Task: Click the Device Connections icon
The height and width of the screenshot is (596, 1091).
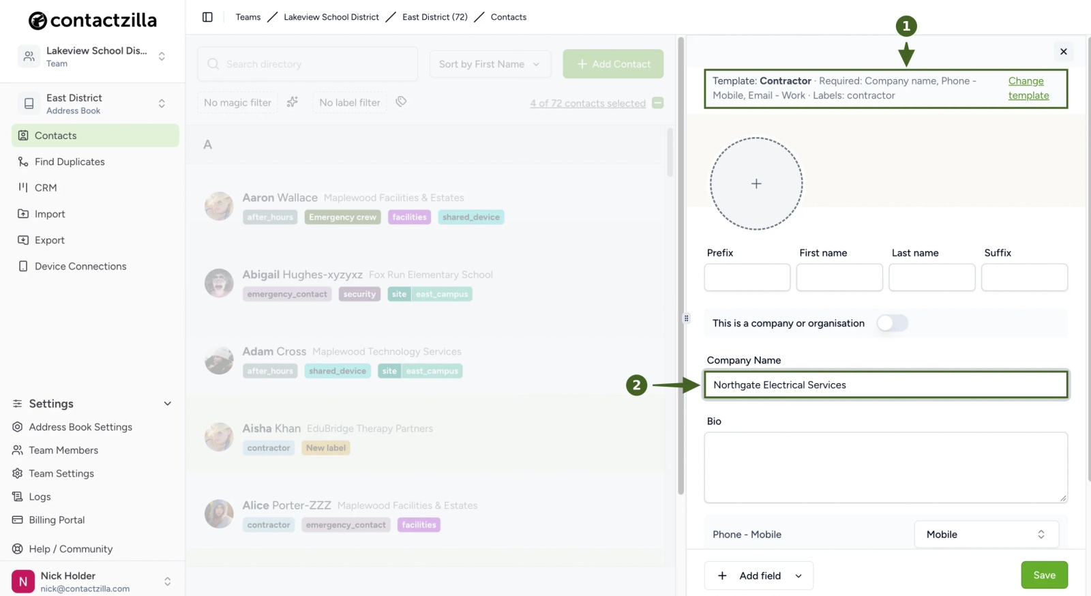Action: pos(23,266)
